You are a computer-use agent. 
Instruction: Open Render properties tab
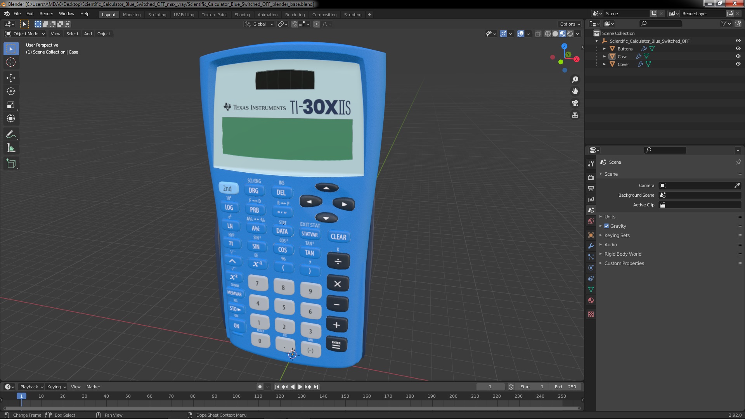pyautogui.click(x=591, y=177)
